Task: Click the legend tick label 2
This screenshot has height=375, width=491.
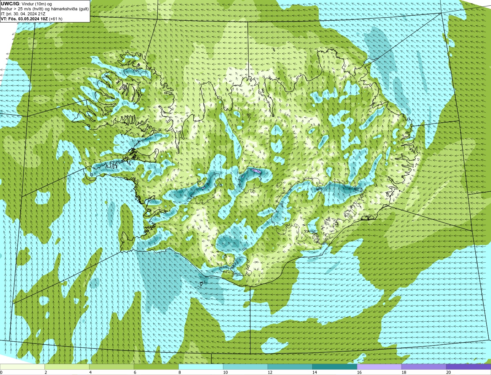Action: 46,372
